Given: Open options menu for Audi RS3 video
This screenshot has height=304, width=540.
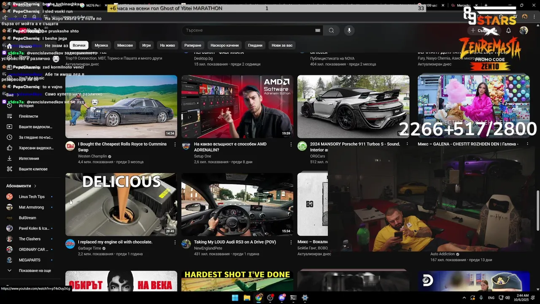Looking at the screenshot, I should (291, 242).
